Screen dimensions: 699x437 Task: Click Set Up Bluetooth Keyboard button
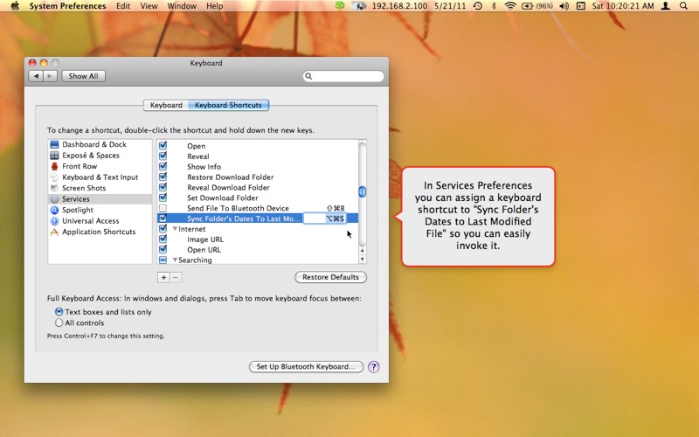click(x=306, y=366)
